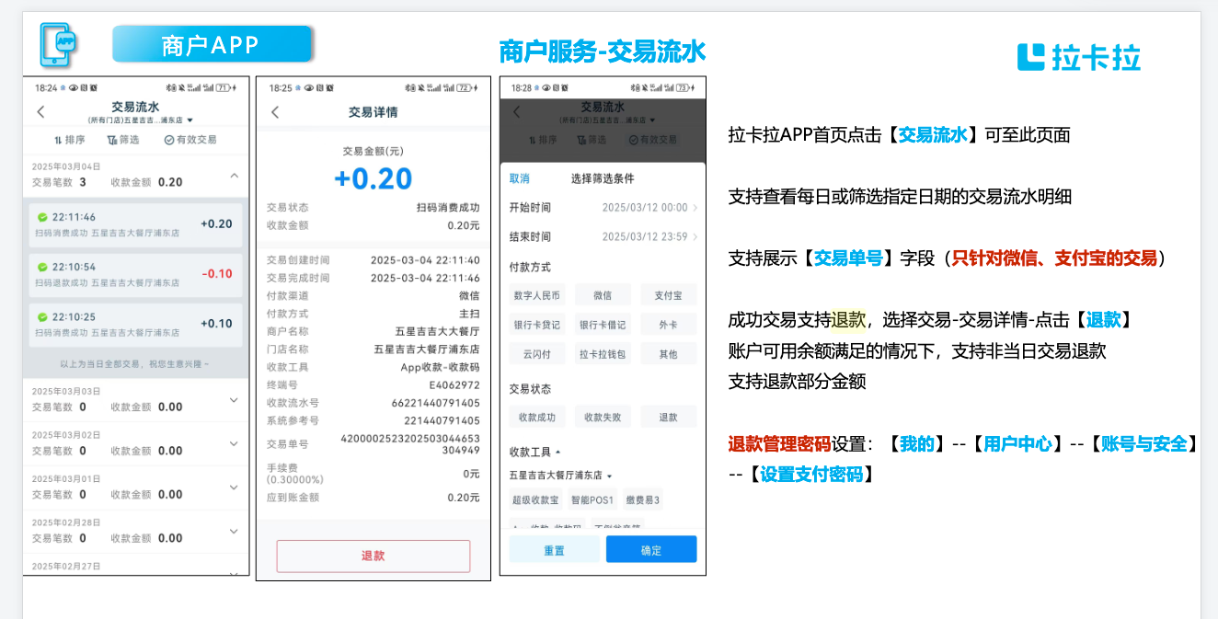Go back from the 18:24 交易流水 screen
Viewport: 1218px width, 619px height.
pyautogui.click(x=40, y=112)
